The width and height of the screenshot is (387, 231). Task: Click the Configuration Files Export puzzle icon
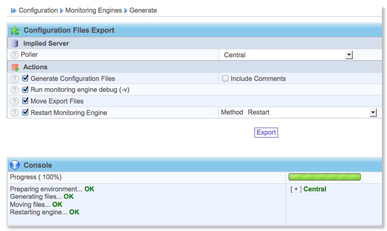click(15, 30)
